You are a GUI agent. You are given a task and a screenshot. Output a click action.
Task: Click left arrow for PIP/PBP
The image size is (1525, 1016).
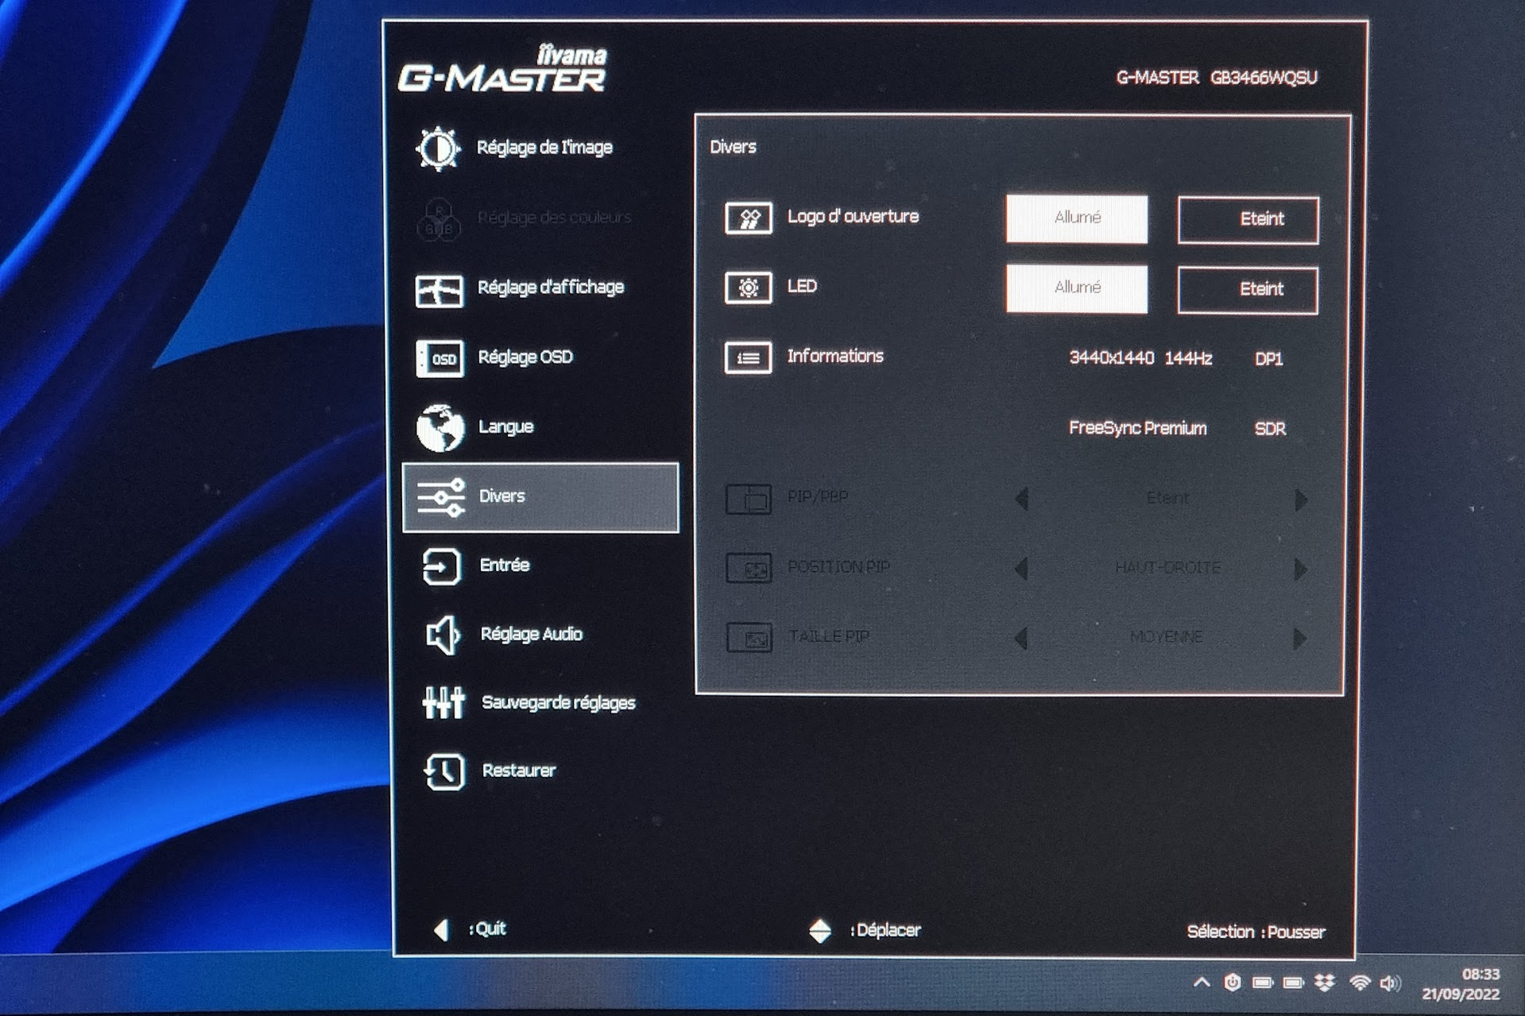click(1022, 499)
